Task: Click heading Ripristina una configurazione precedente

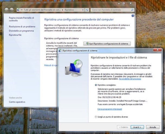Action: click(x=79, y=19)
